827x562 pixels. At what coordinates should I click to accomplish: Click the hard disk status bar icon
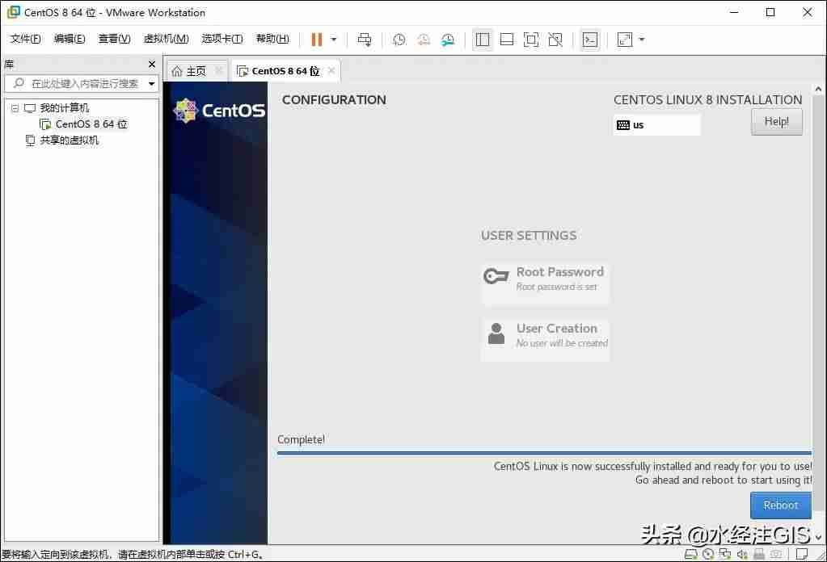[690, 554]
